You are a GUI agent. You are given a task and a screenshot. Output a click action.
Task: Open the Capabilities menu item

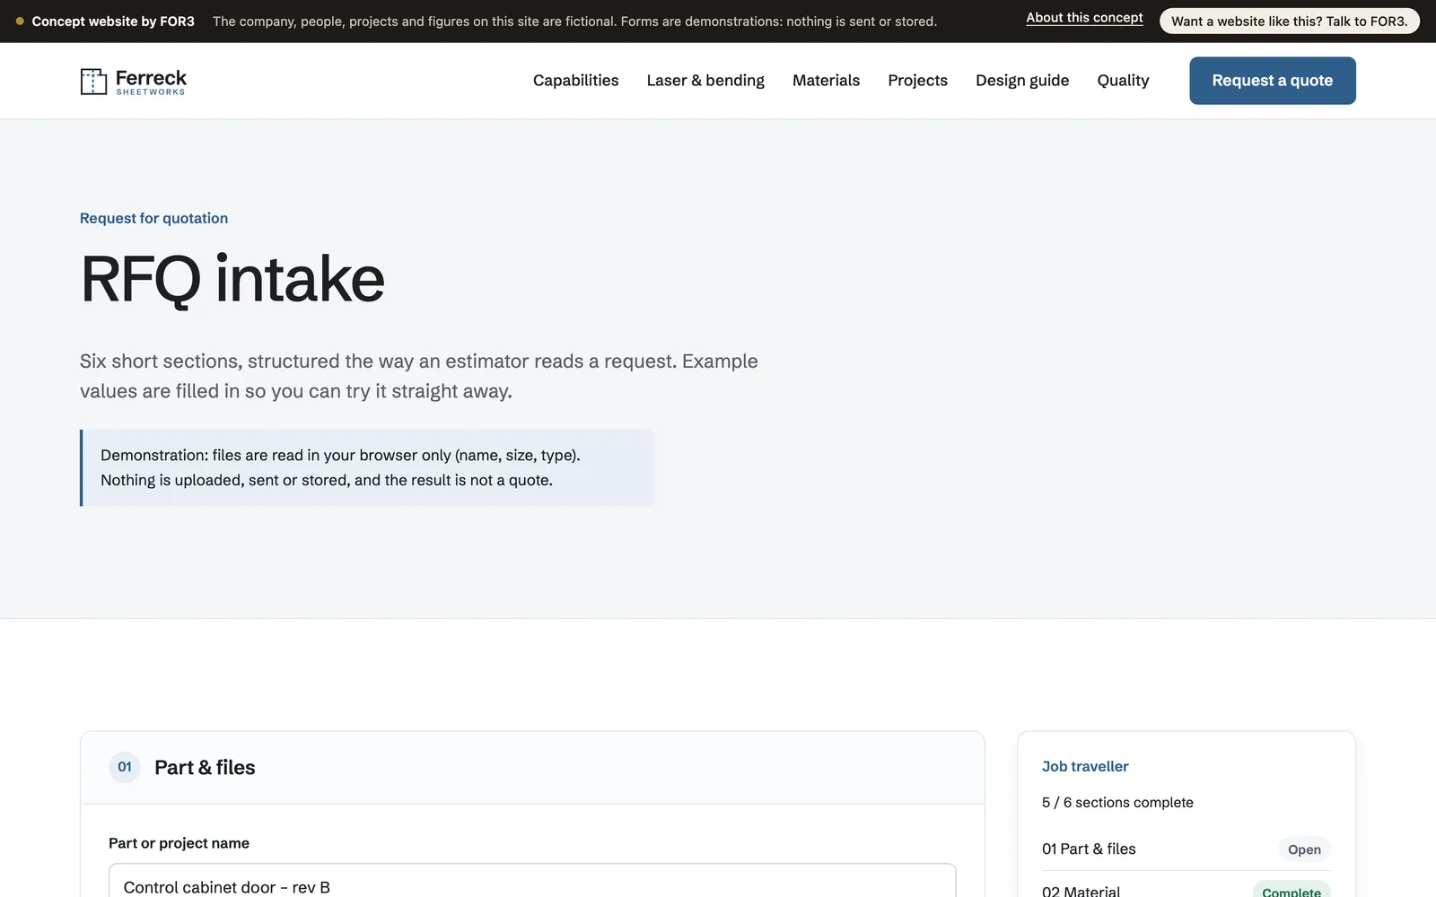click(575, 81)
